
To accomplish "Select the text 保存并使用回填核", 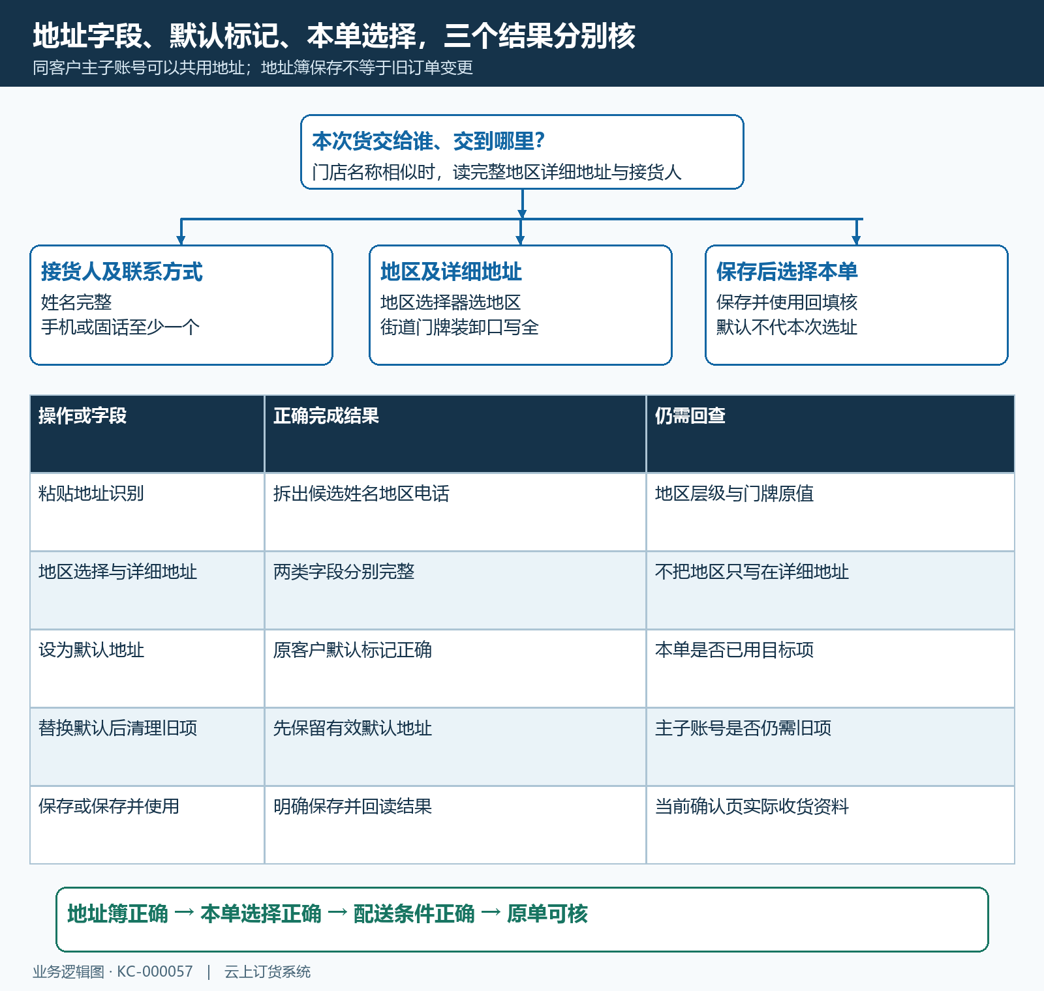I will tap(787, 303).
